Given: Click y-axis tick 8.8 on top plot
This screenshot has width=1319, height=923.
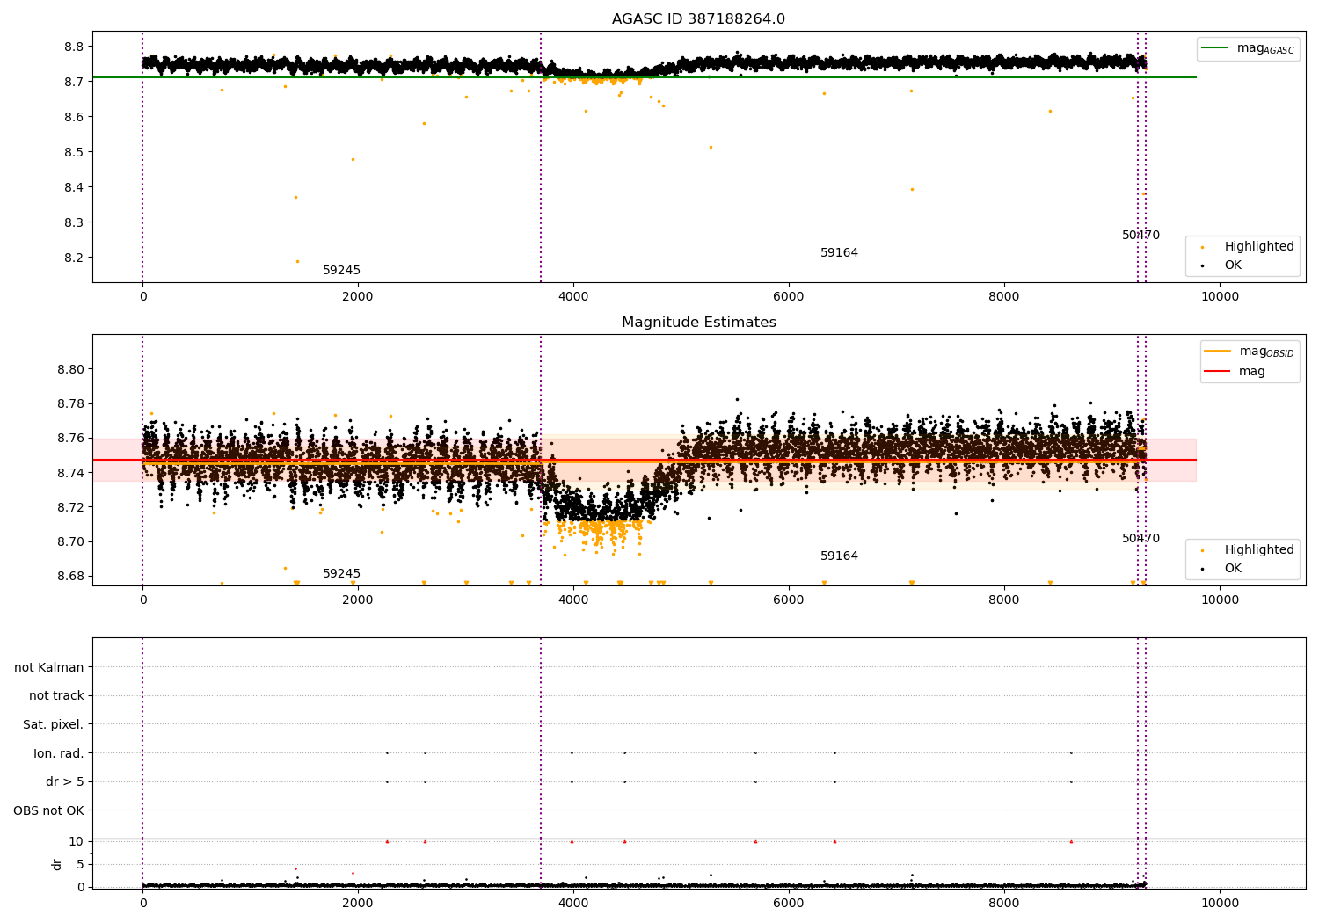Looking at the screenshot, I should click(74, 47).
